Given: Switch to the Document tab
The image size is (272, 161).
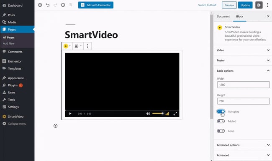Looking at the screenshot, I should point(223,16).
